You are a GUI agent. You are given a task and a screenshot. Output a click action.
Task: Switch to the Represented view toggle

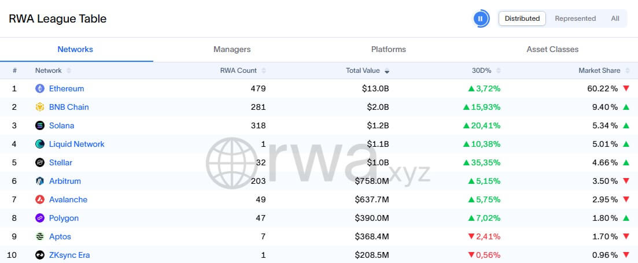click(x=575, y=18)
